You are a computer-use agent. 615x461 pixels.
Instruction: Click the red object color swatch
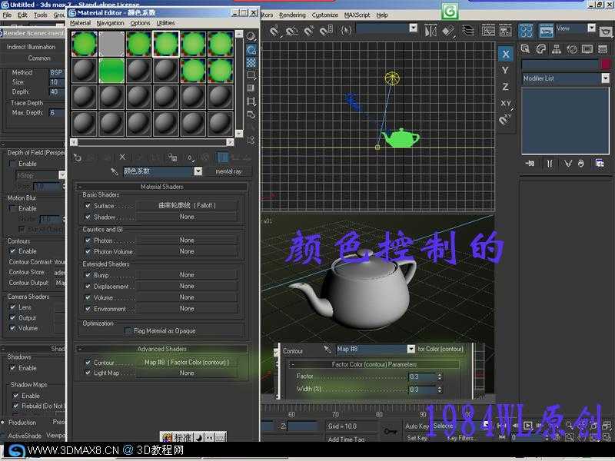coord(605,65)
